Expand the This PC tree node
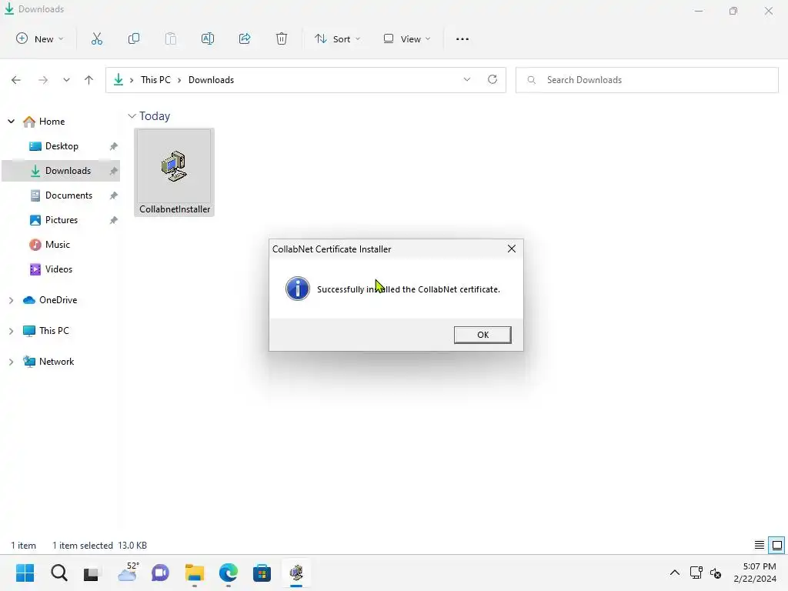Image resolution: width=788 pixels, height=591 pixels. click(11, 331)
